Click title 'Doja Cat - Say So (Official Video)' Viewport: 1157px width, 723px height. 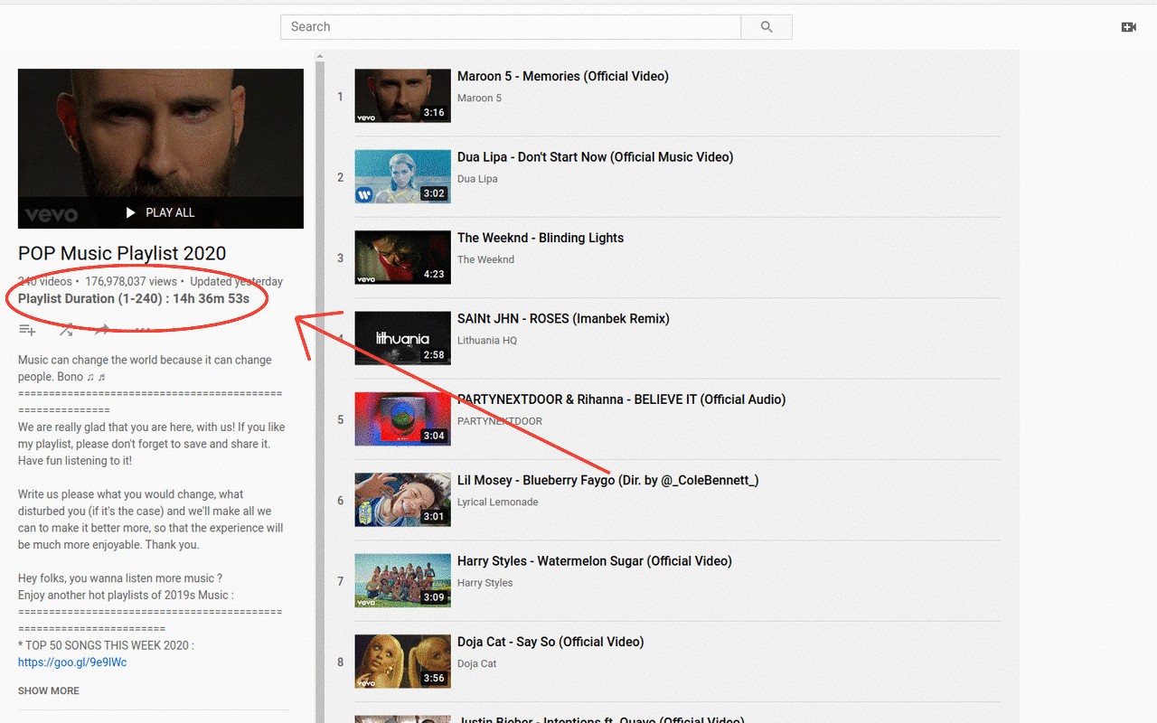coord(550,642)
